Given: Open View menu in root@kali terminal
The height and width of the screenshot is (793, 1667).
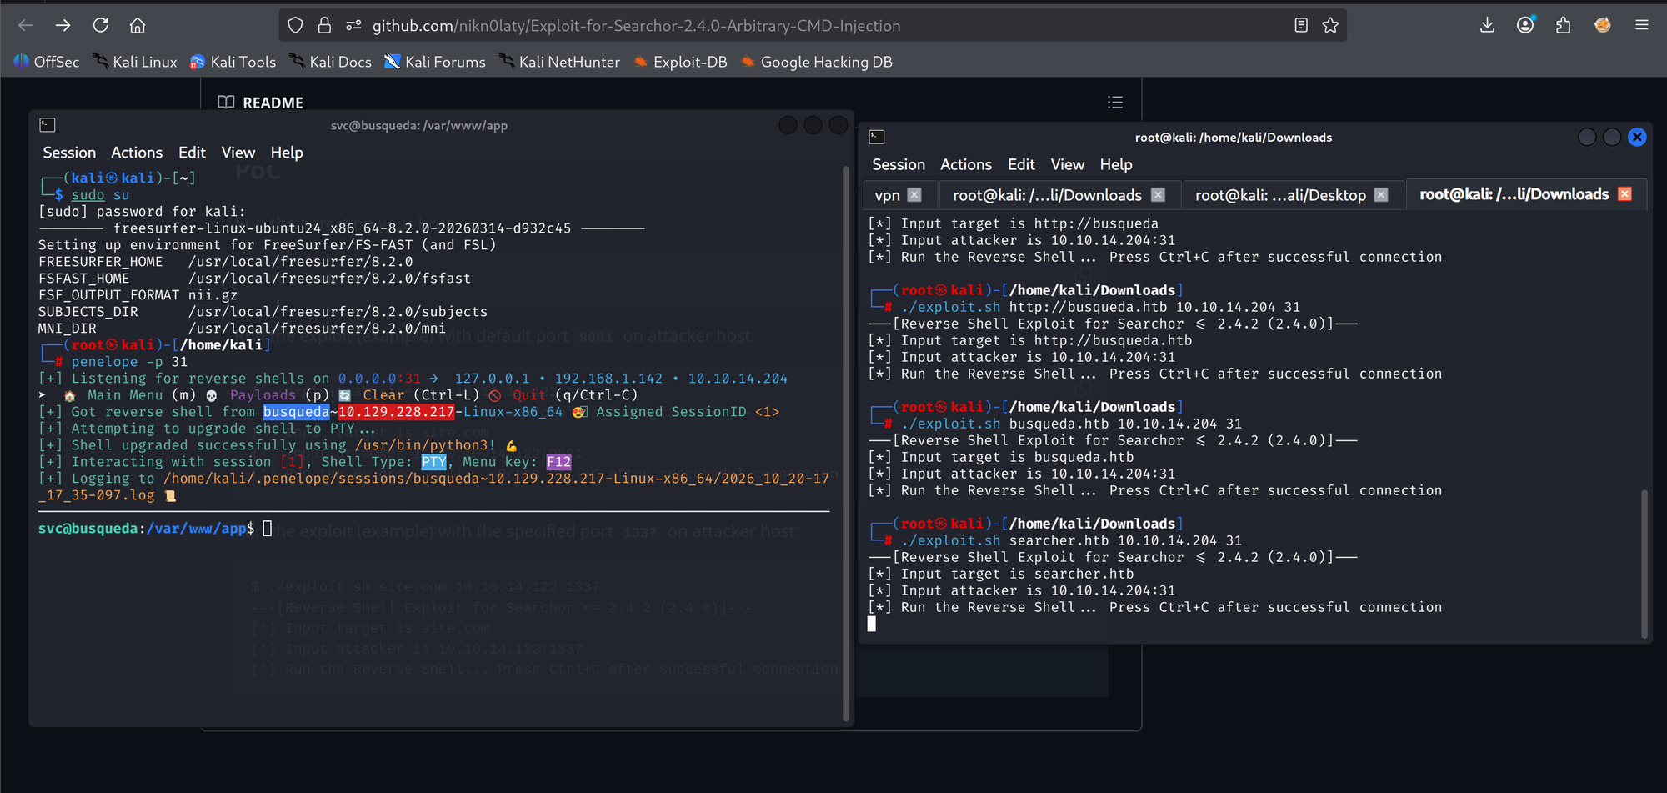Looking at the screenshot, I should (1068, 164).
